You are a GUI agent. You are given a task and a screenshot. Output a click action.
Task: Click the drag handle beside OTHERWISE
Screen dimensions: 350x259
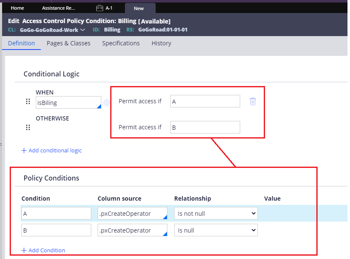pyautogui.click(x=28, y=127)
